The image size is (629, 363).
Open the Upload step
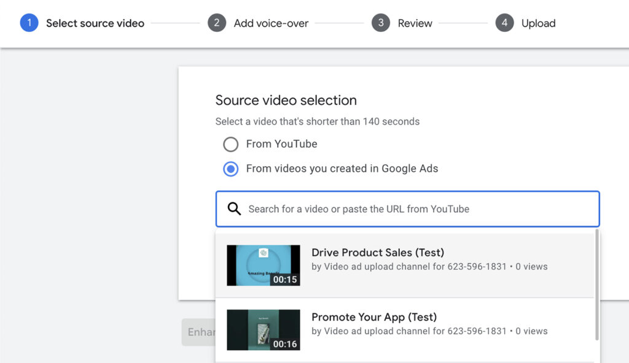pyautogui.click(x=538, y=23)
